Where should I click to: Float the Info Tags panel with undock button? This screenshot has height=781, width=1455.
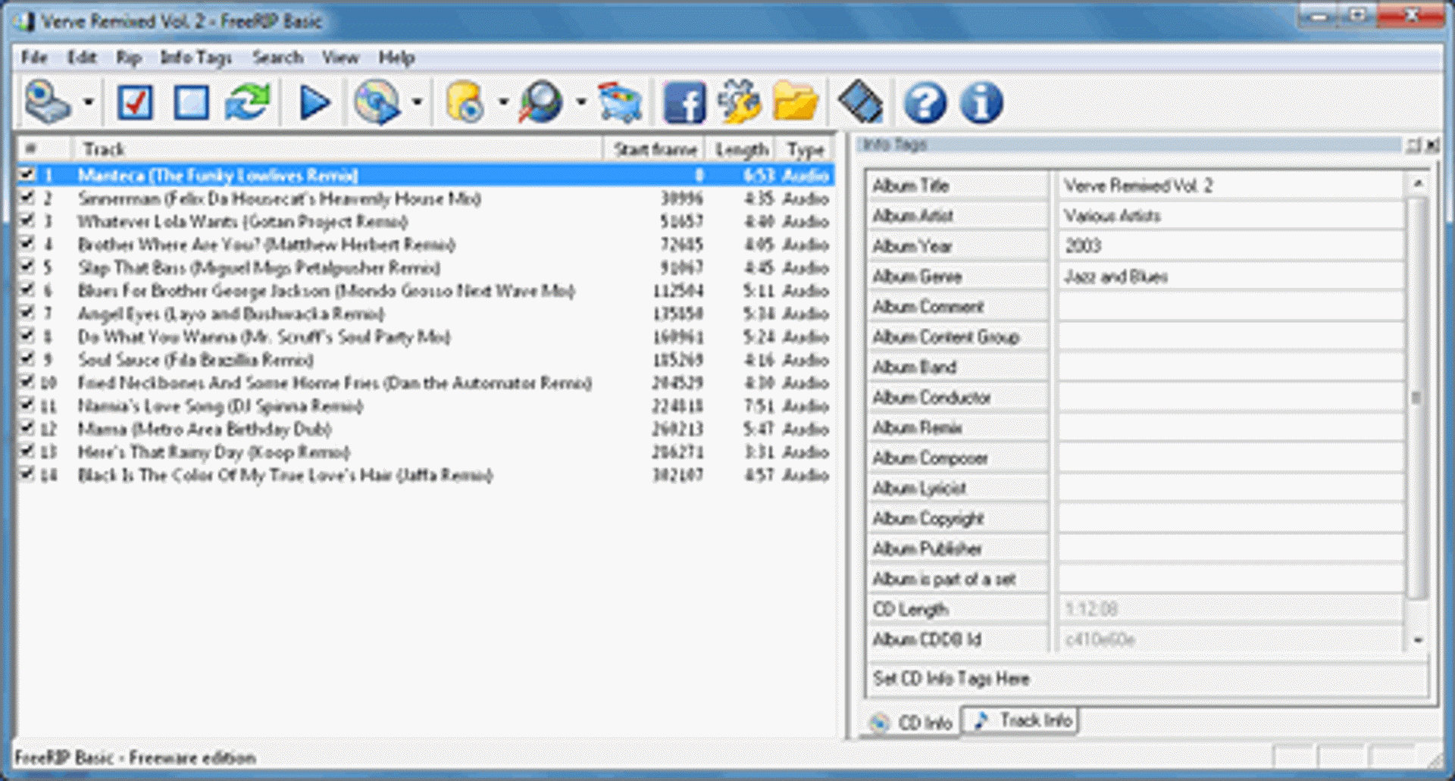[1414, 145]
